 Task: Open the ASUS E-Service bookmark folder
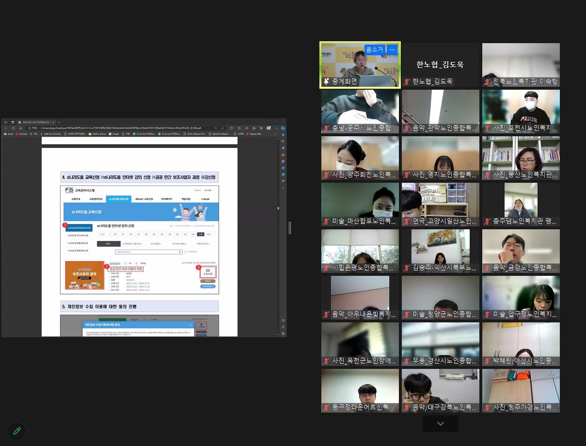point(97,134)
